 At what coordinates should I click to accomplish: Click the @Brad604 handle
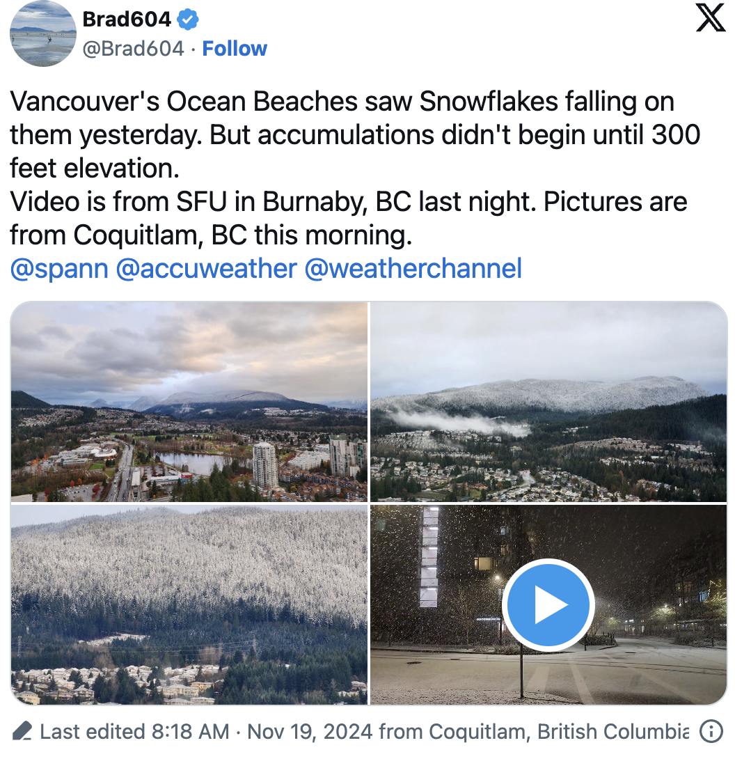click(x=133, y=49)
